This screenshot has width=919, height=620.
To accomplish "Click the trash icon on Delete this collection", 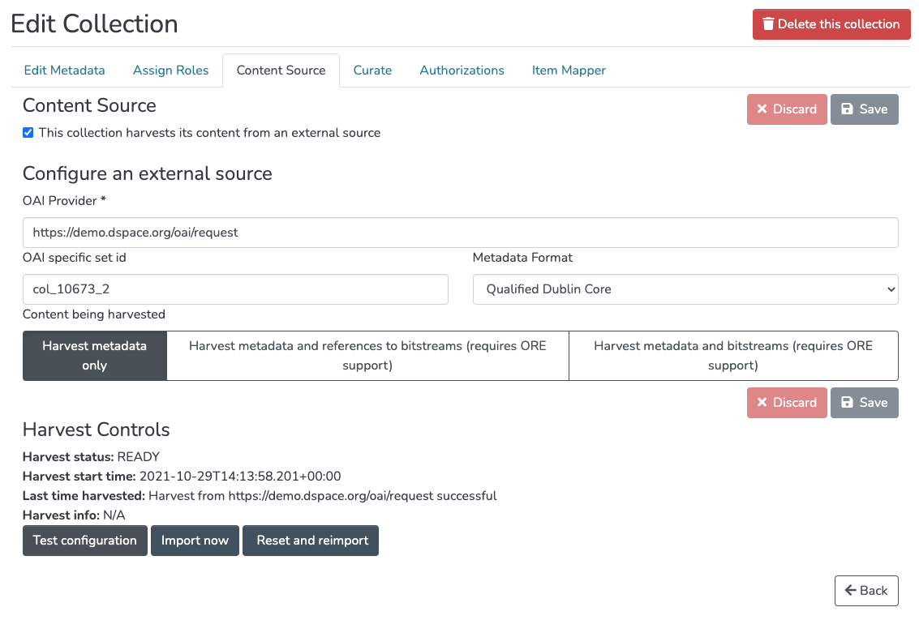I will point(768,24).
